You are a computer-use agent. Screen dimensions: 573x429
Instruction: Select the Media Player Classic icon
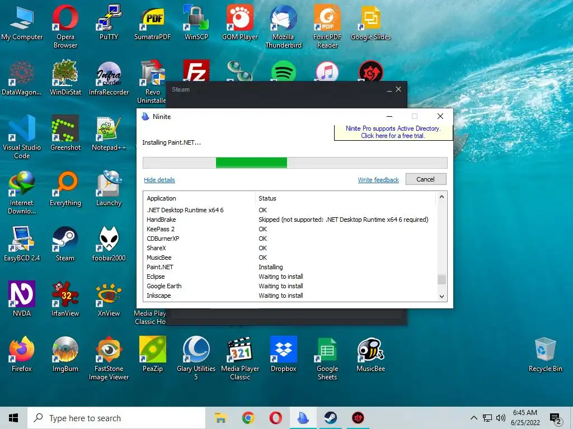(239, 359)
